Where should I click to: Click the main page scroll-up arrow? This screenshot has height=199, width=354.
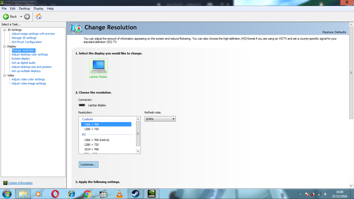[x=351, y=24]
